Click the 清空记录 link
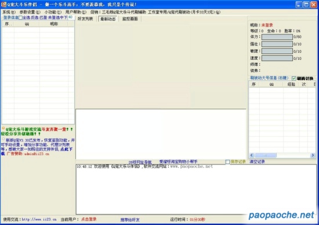 257,162
